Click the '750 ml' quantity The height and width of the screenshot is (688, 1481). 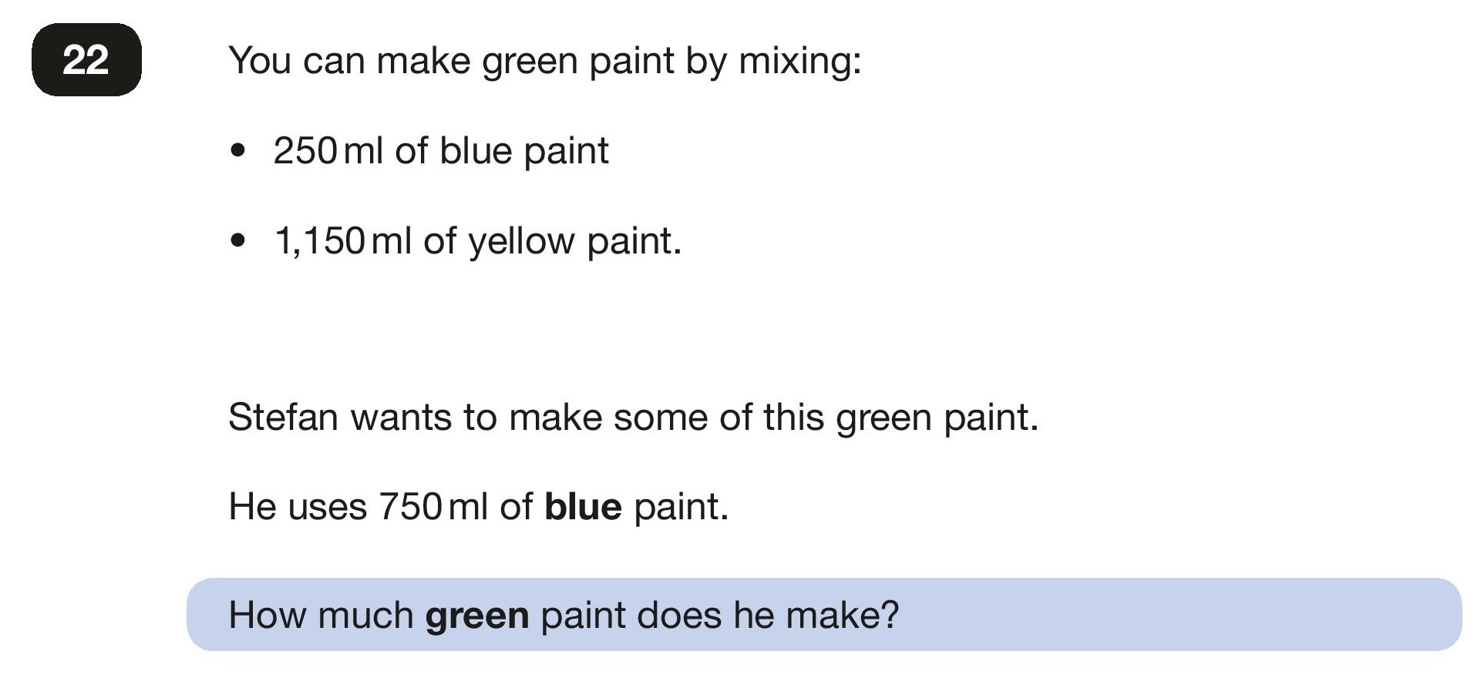pyautogui.click(x=433, y=507)
